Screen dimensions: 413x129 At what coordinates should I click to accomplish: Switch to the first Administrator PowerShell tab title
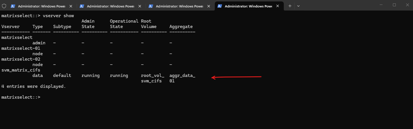41,6
